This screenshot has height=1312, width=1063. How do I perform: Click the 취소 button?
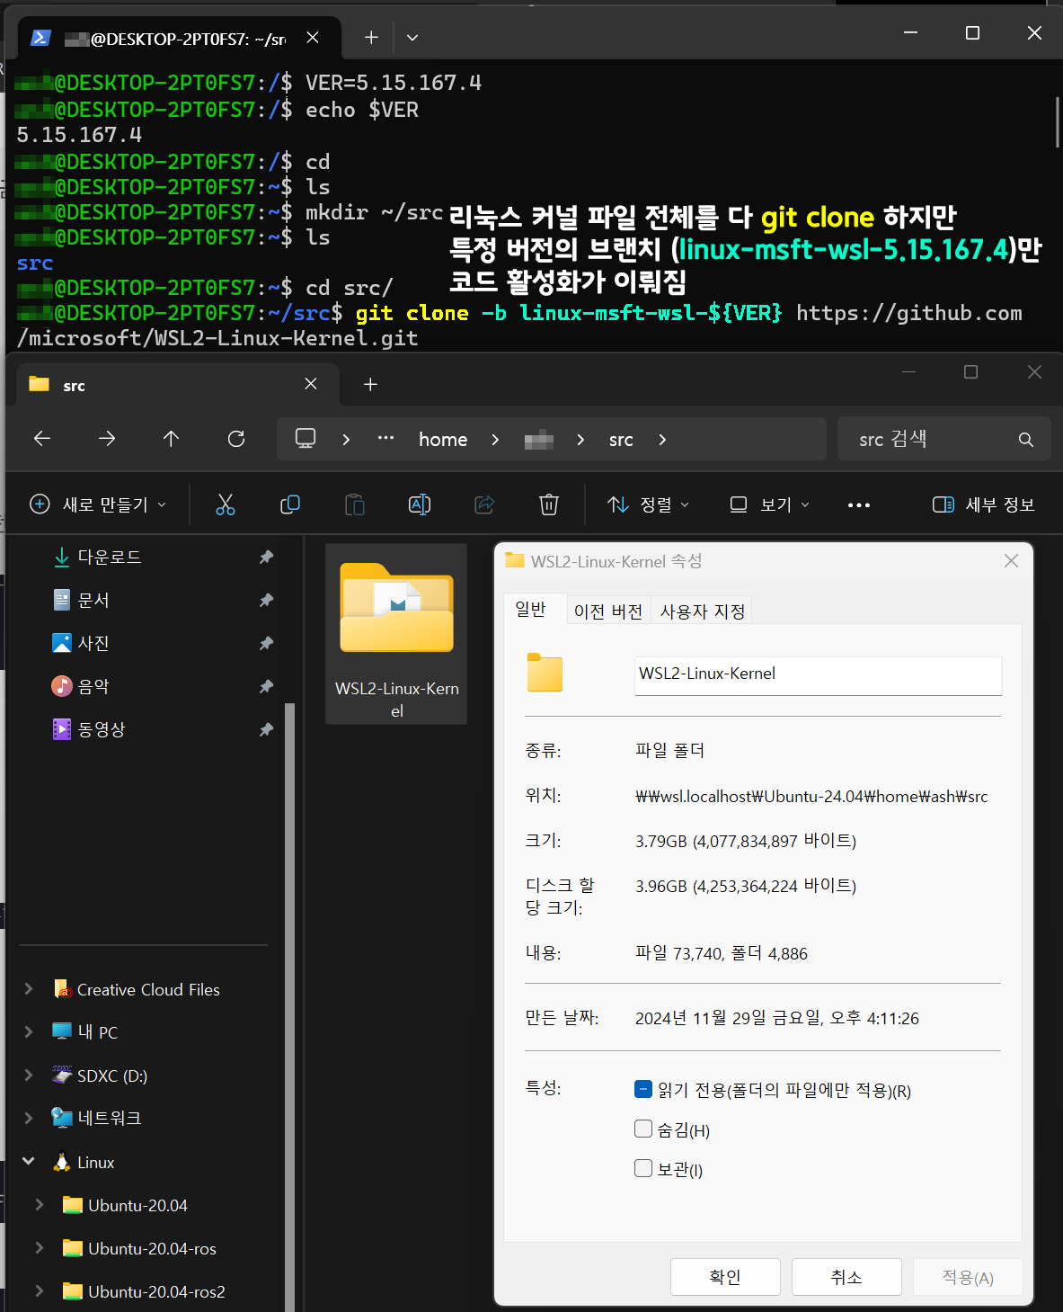(x=846, y=1277)
